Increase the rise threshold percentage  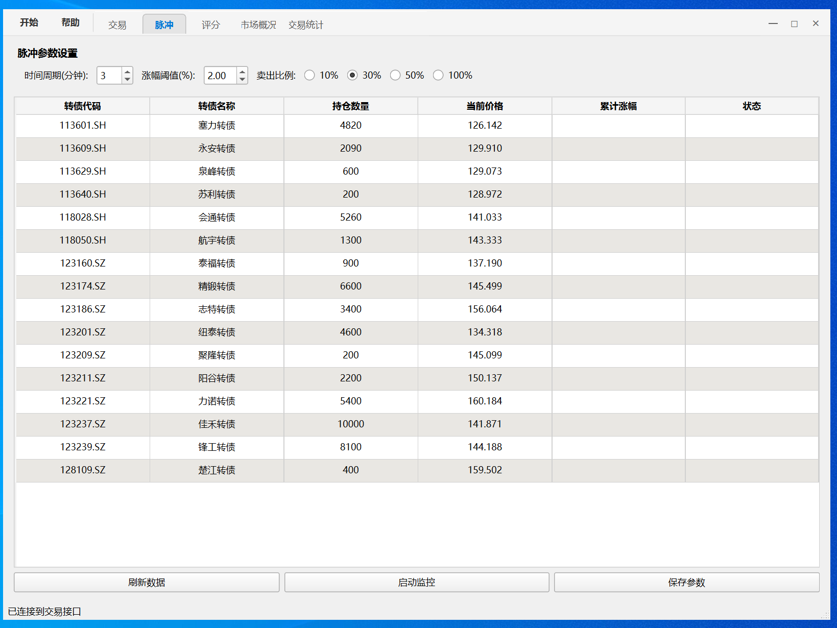click(x=242, y=71)
